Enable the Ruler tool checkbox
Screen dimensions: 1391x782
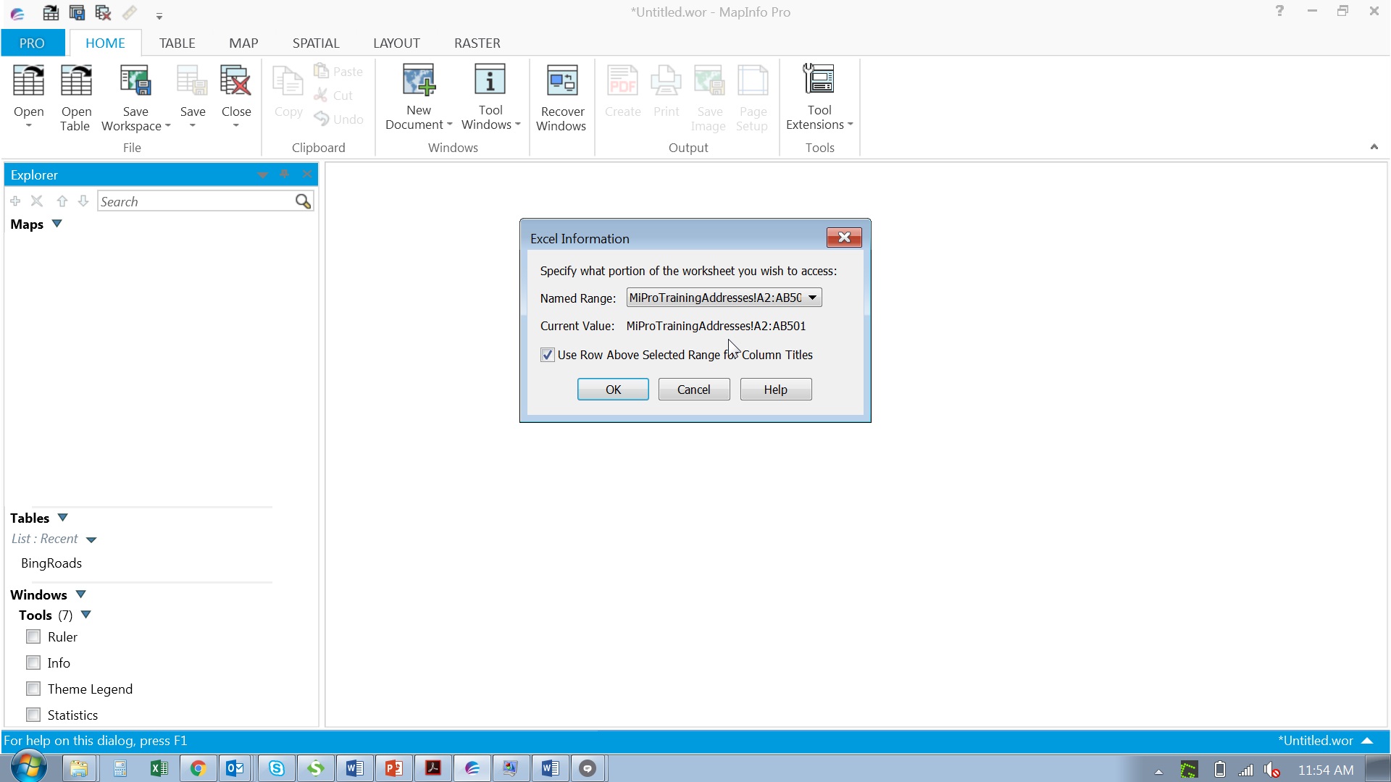click(x=33, y=636)
